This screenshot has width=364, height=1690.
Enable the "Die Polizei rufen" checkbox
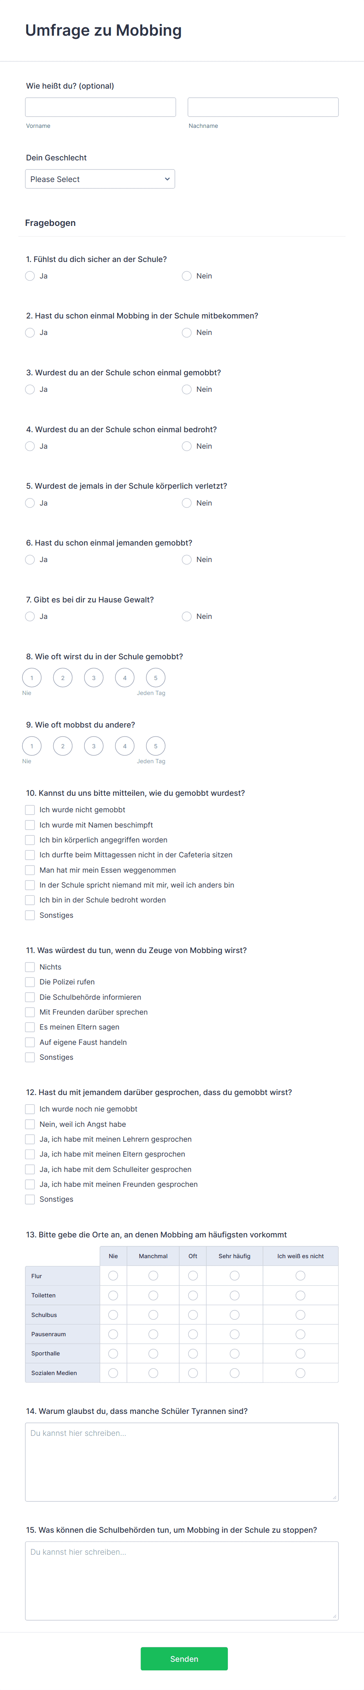coord(30,982)
